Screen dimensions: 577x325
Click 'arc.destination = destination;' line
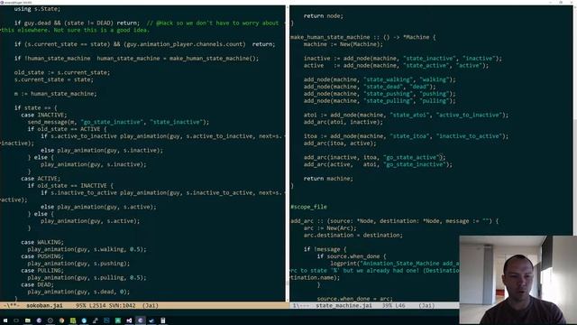point(353,235)
